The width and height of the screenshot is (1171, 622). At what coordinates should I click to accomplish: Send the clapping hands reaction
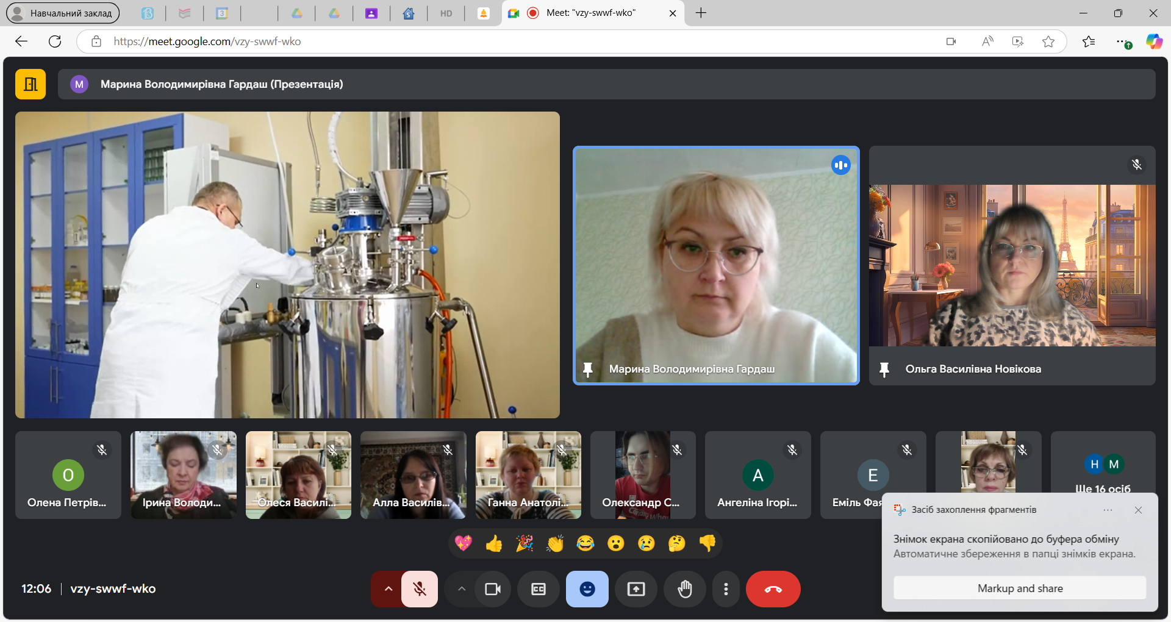(555, 543)
